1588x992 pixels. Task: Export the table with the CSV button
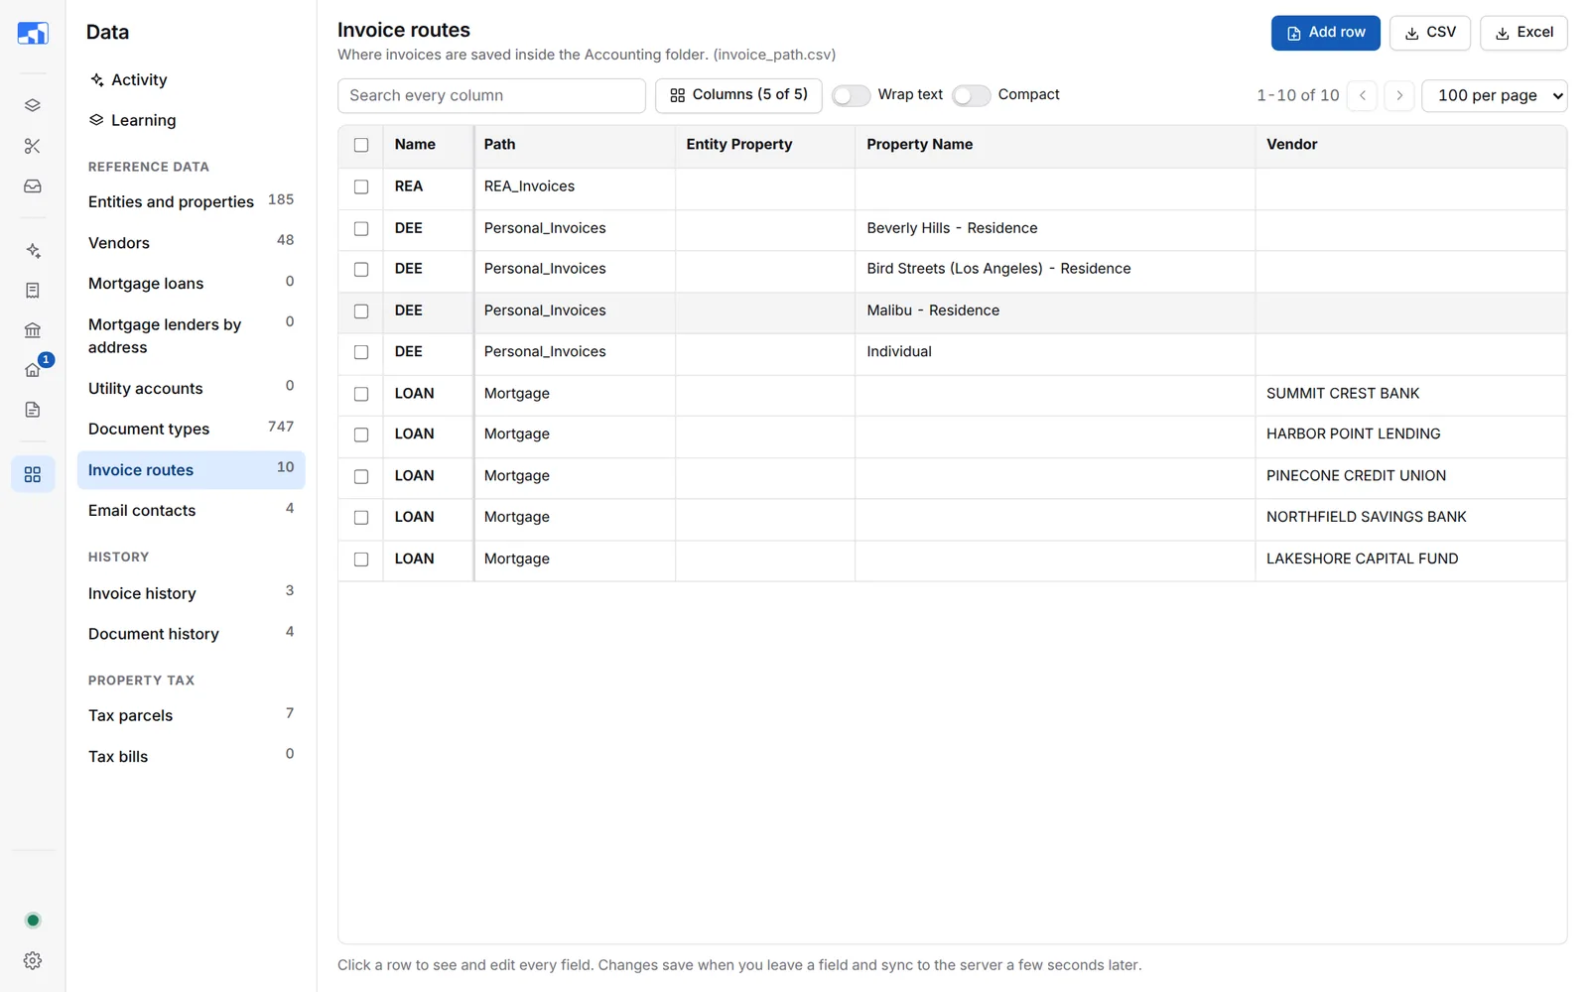[x=1430, y=33]
